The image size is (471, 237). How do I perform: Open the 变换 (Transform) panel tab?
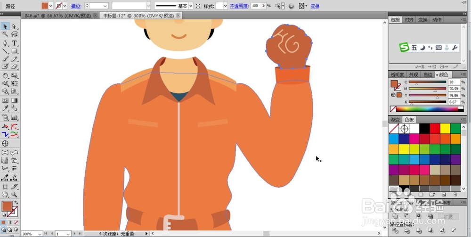(422, 20)
